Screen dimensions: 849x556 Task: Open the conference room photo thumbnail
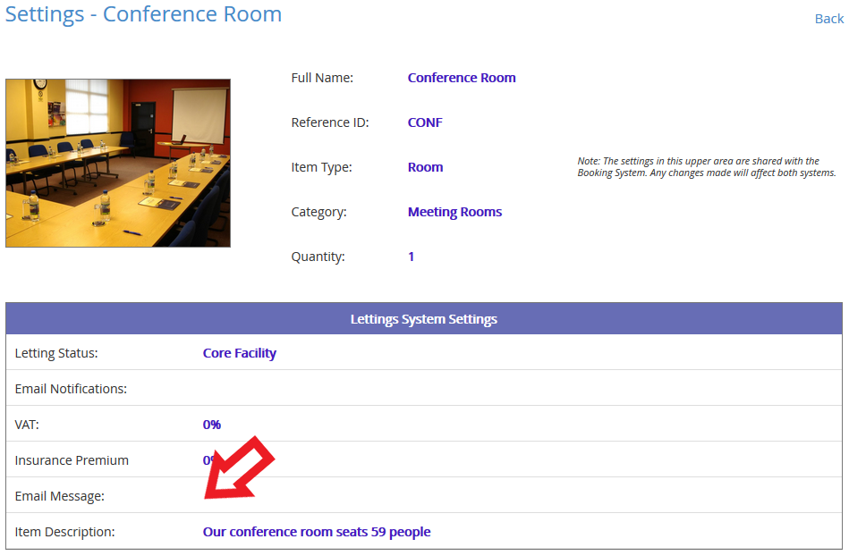tap(118, 163)
